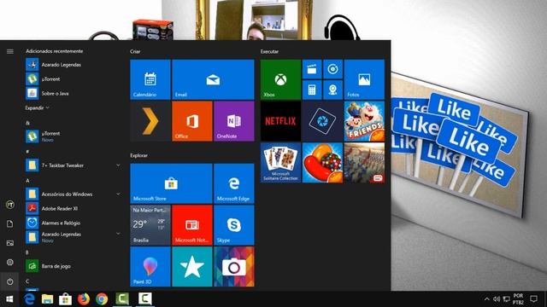Expand the Acessórios do Windows folder
Viewport: 547px width, 307px height.
tap(118, 194)
